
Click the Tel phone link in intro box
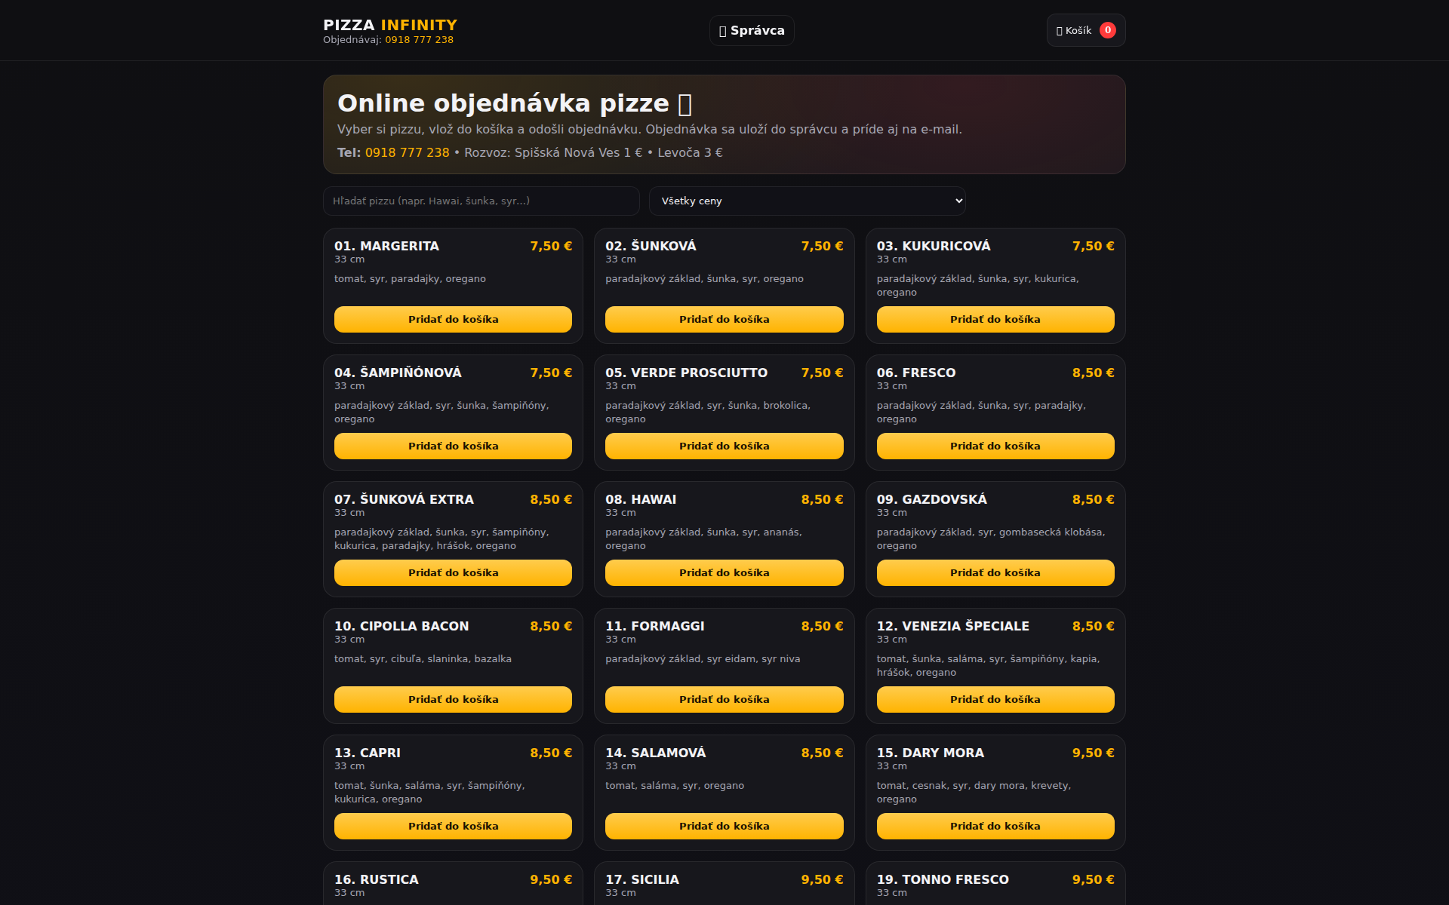click(407, 152)
